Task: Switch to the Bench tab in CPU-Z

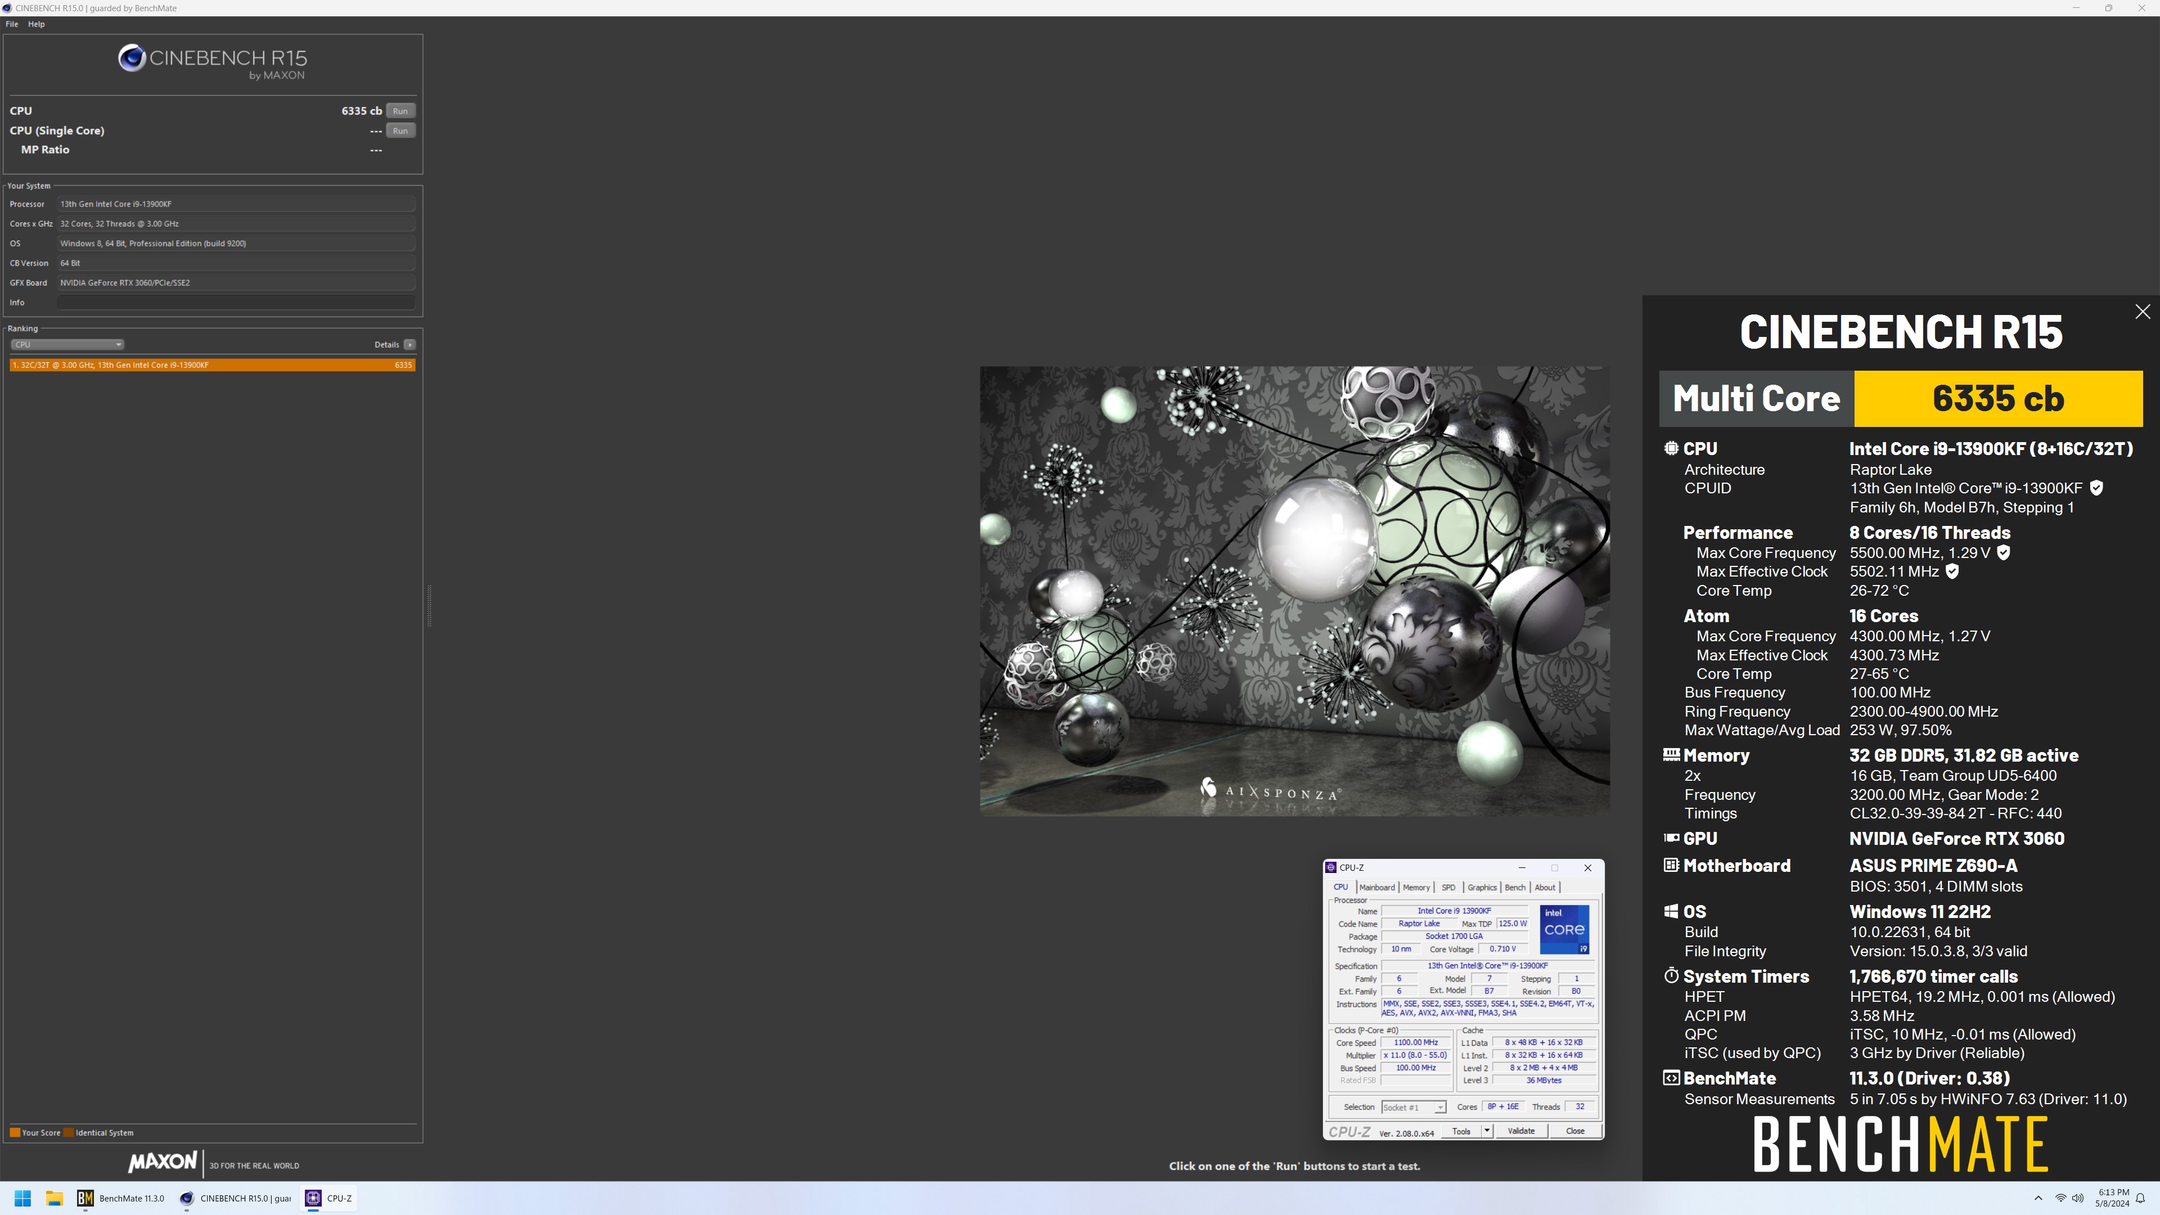Action: click(1515, 887)
